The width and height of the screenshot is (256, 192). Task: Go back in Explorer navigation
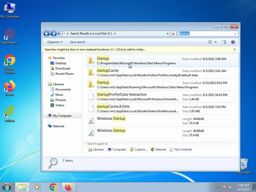(x=46, y=34)
